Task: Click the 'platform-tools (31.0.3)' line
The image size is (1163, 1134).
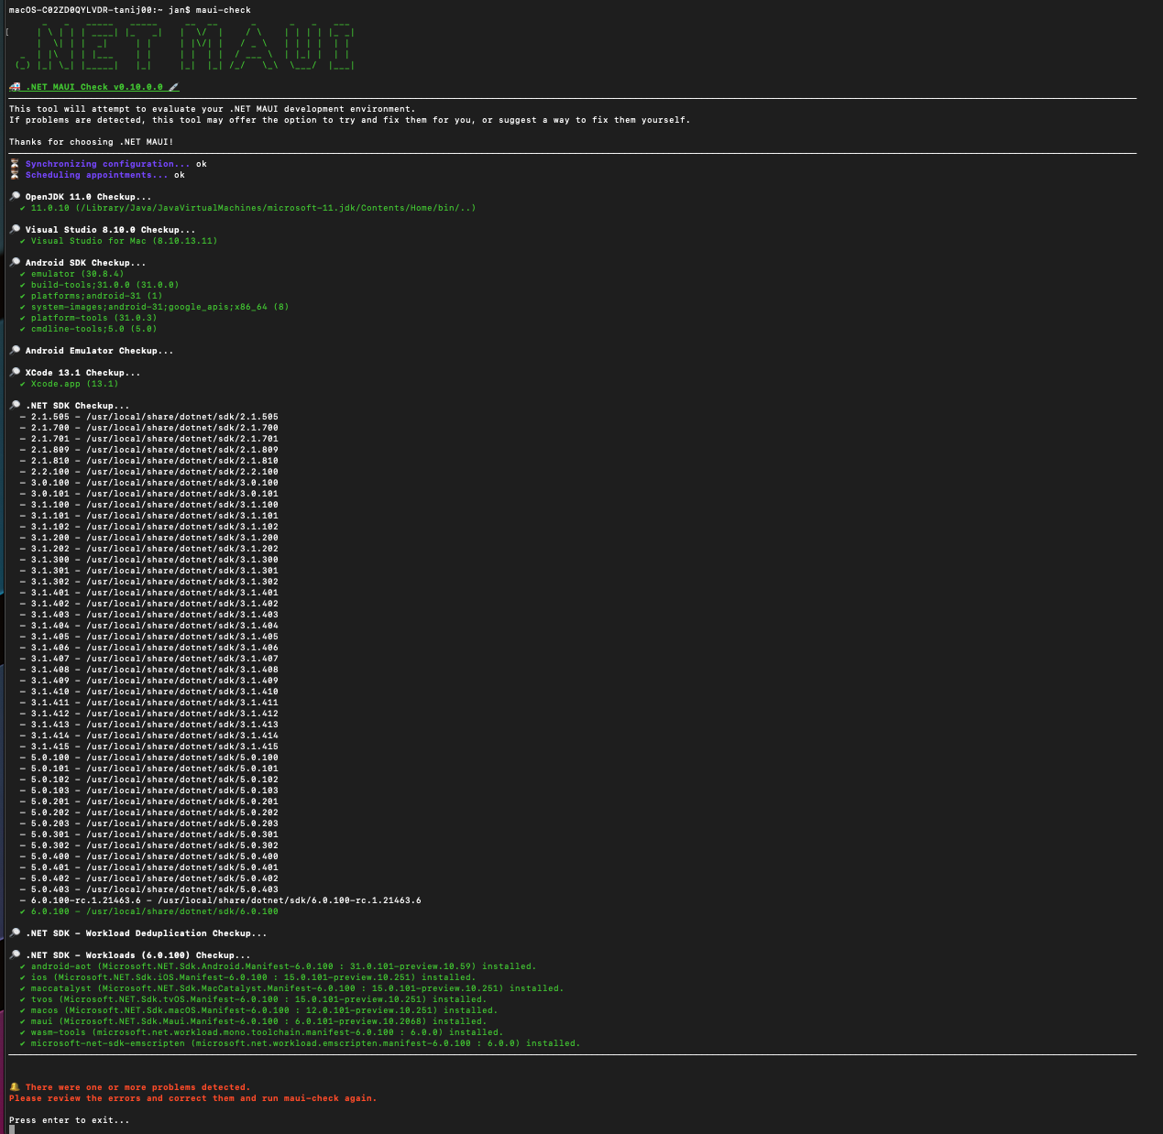Action: pos(94,318)
